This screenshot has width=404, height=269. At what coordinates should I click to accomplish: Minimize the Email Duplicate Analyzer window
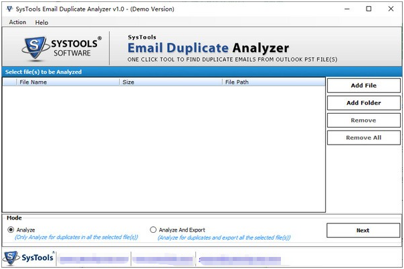pyautogui.click(x=347, y=9)
